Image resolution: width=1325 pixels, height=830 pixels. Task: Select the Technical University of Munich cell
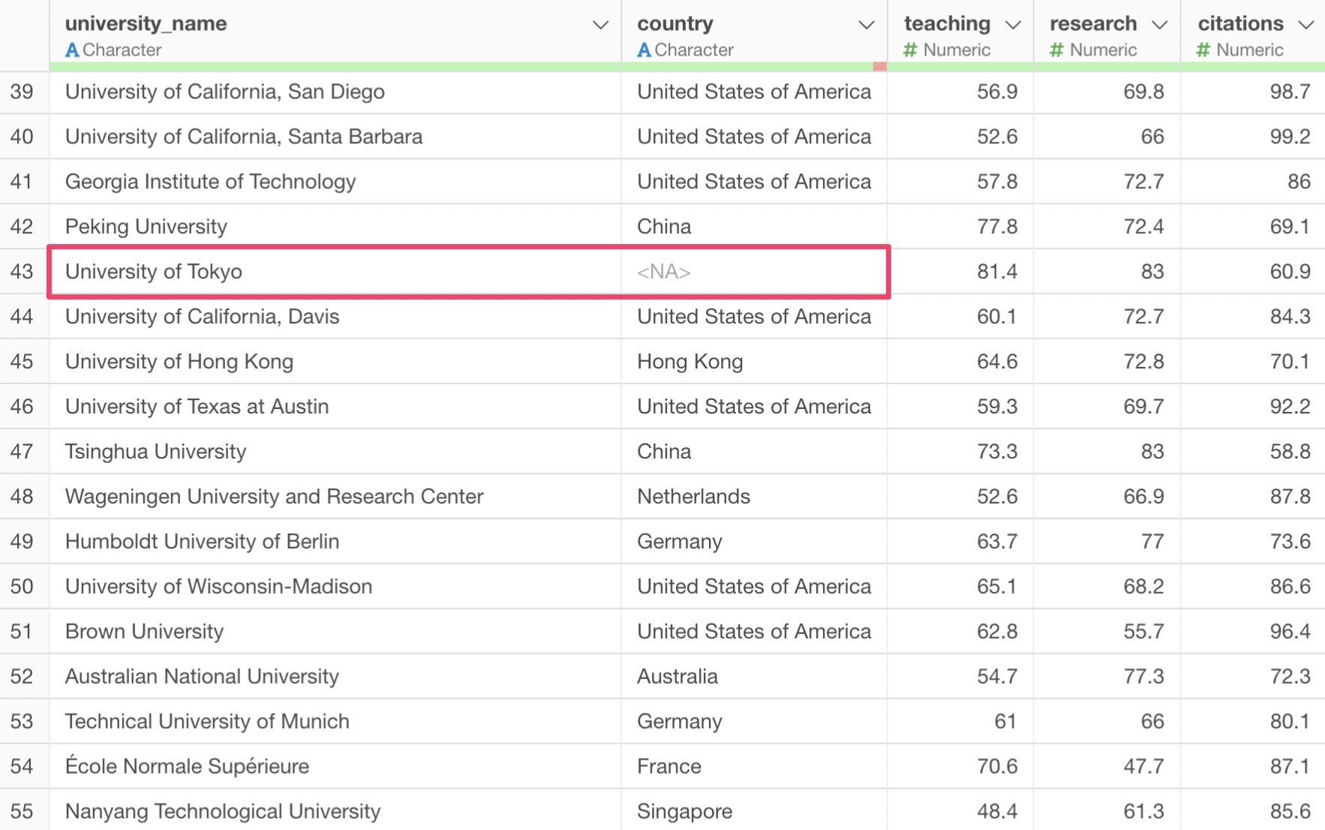coord(335,722)
